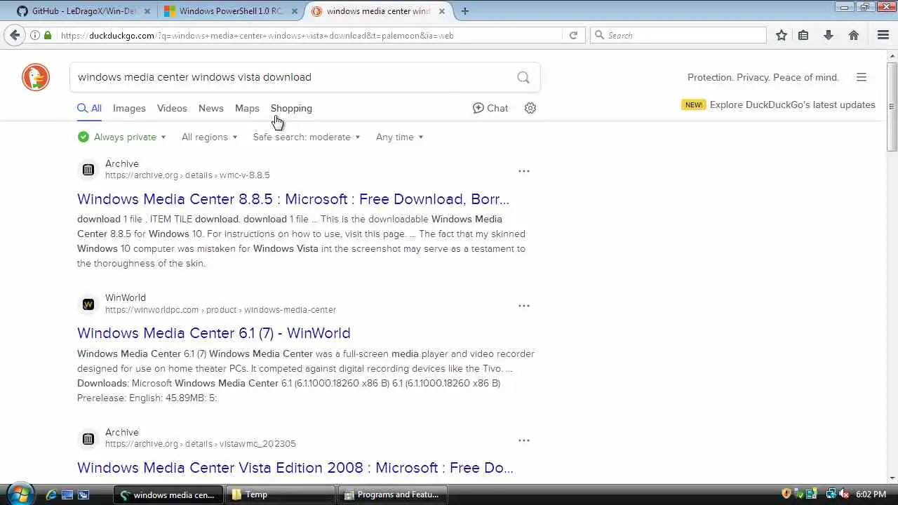Close the Windows PowerShell 1.0 tab
898x505 pixels.
tap(294, 11)
